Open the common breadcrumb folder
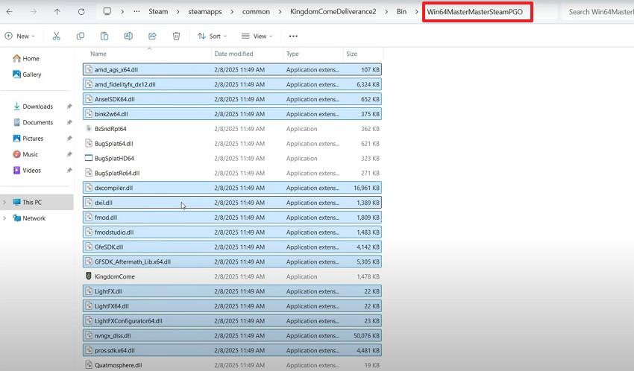 [x=256, y=12]
